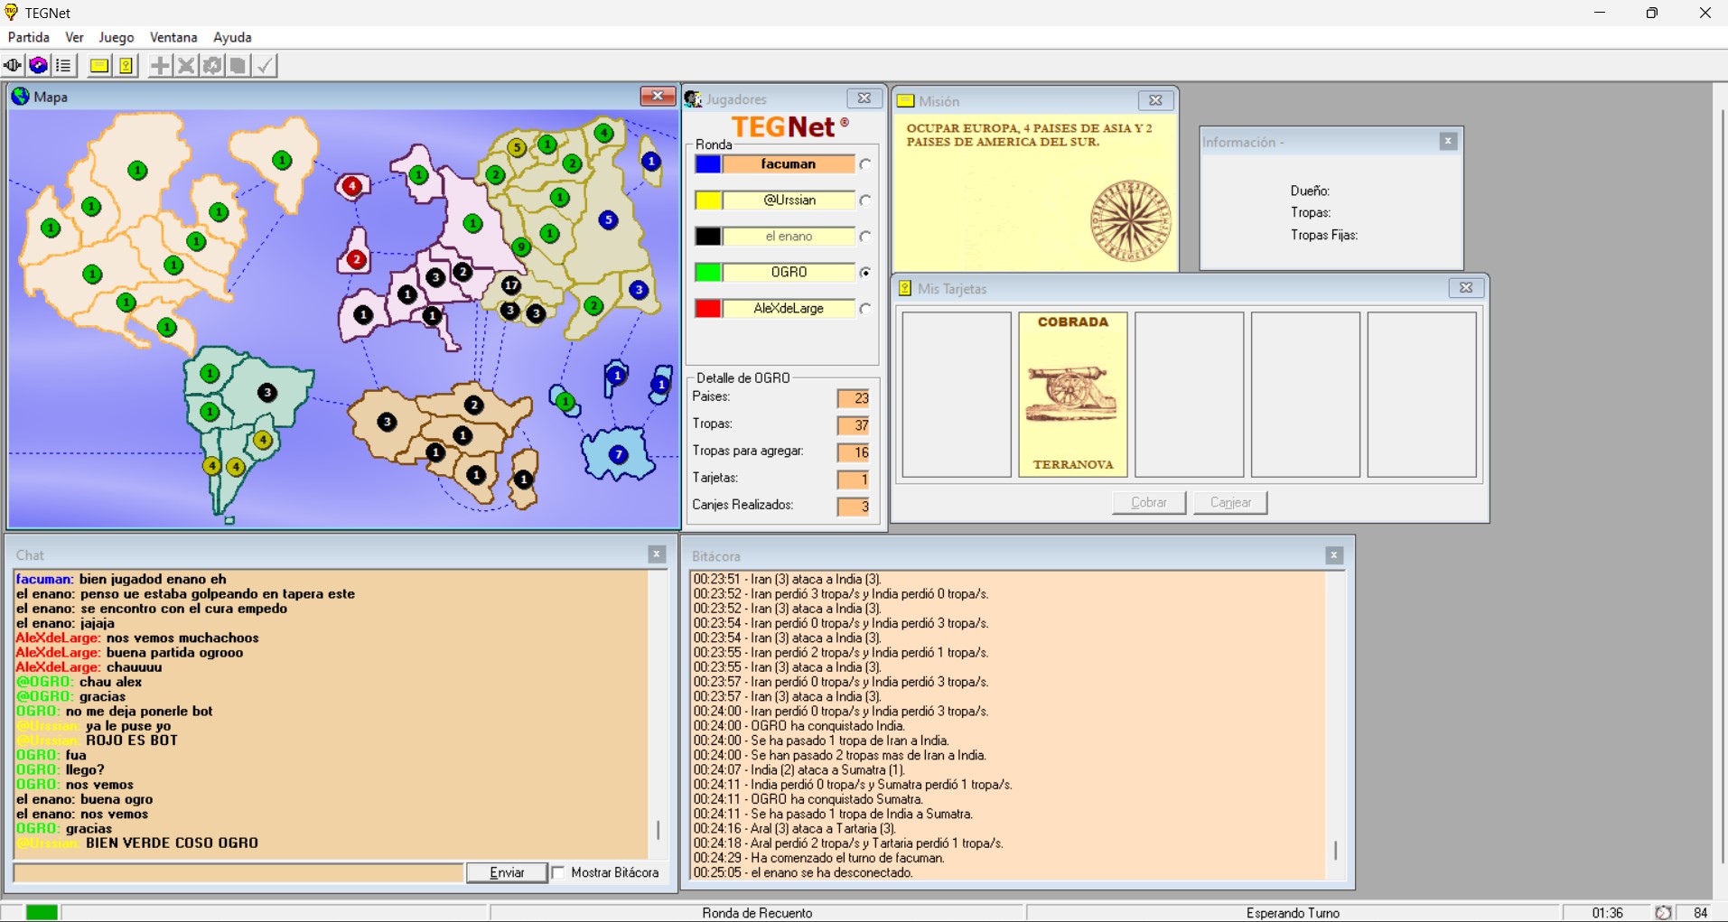1728x922 pixels.
Task: Open the Ventana menu
Action: (x=173, y=37)
